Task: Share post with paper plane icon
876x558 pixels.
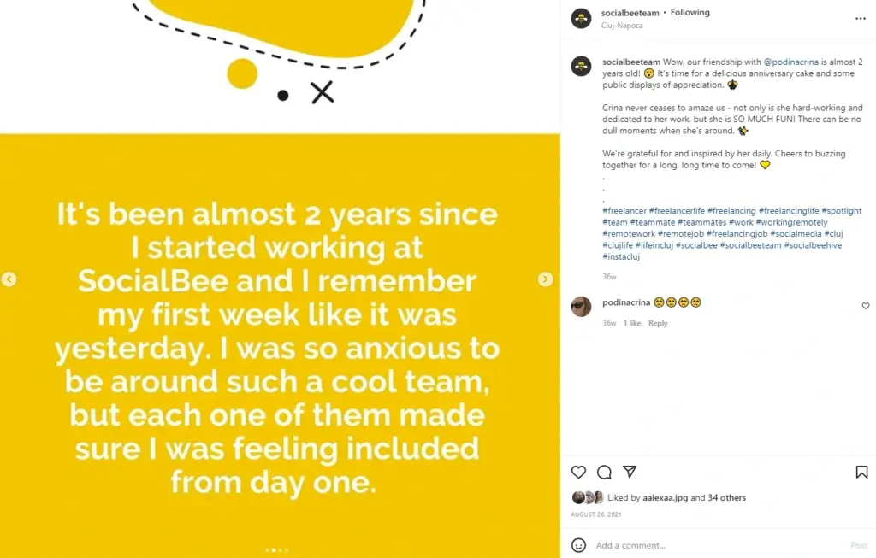Action: (x=630, y=472)
